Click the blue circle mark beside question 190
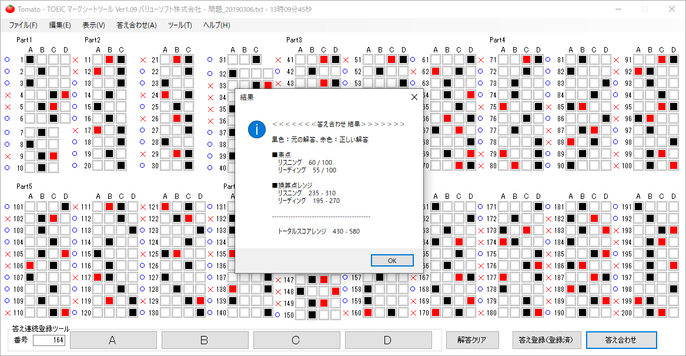The width and height of the screenshot is (686, 356). coord(548,313)
